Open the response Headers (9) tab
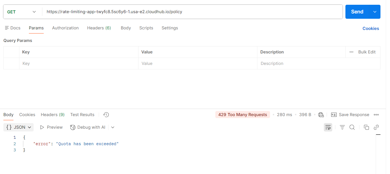The image size is (390, 174). tap(52, 115)
